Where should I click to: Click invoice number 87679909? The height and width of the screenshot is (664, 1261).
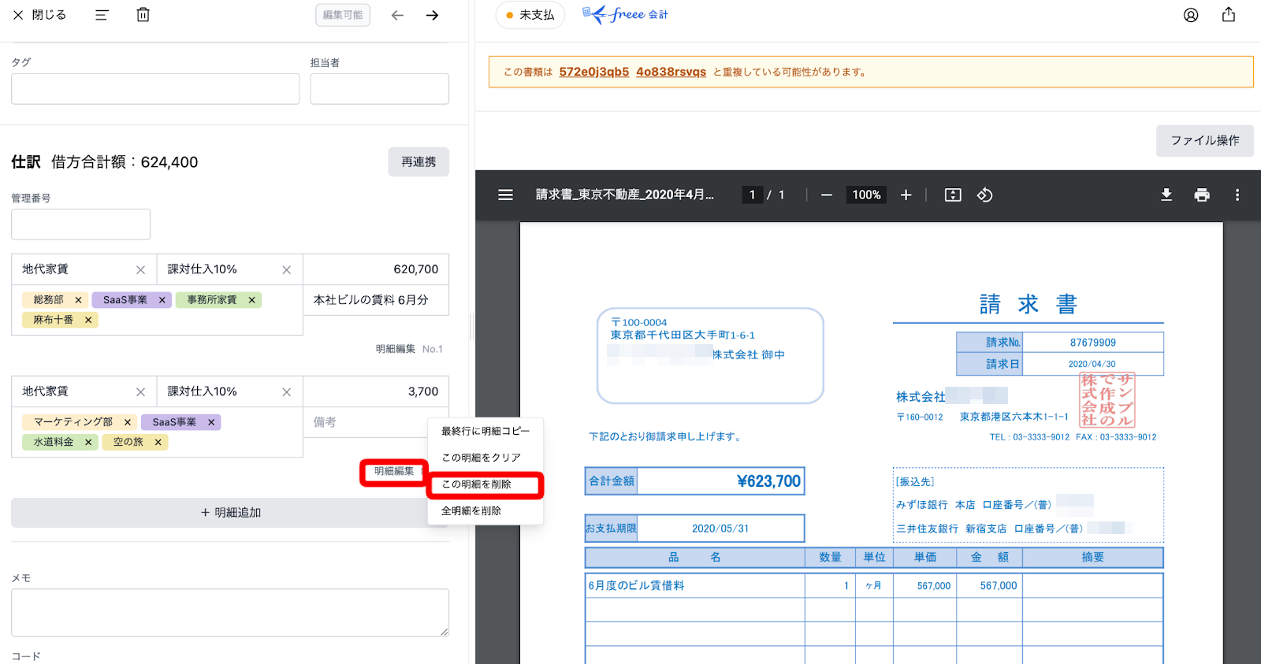(1092, 343)
